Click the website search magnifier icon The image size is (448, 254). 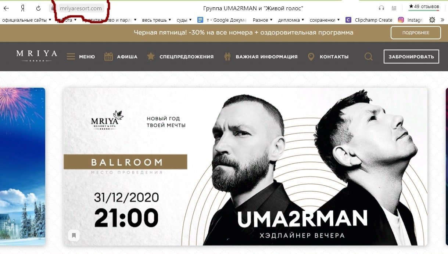coord(368,57)
